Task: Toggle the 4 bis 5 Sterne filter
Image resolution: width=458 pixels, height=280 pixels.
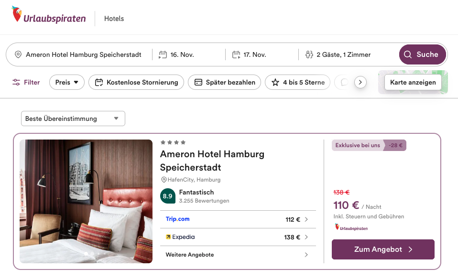Action: (298, 82)
